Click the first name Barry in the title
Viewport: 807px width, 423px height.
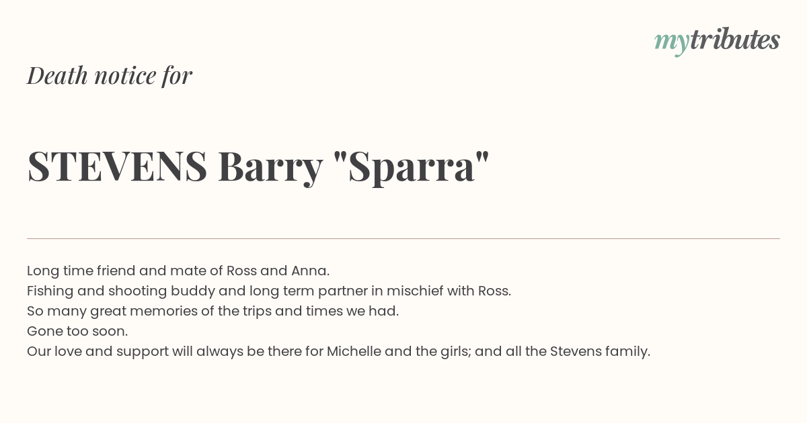tap(270, 168)
